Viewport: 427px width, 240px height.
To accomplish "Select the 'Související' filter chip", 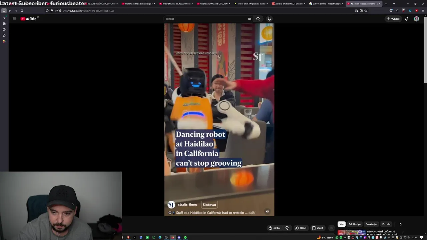I will (x=371, y=224).
